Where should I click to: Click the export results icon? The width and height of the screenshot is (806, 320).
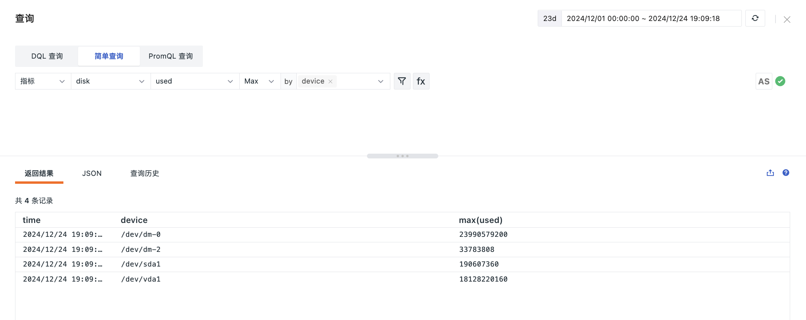(770, 173)
